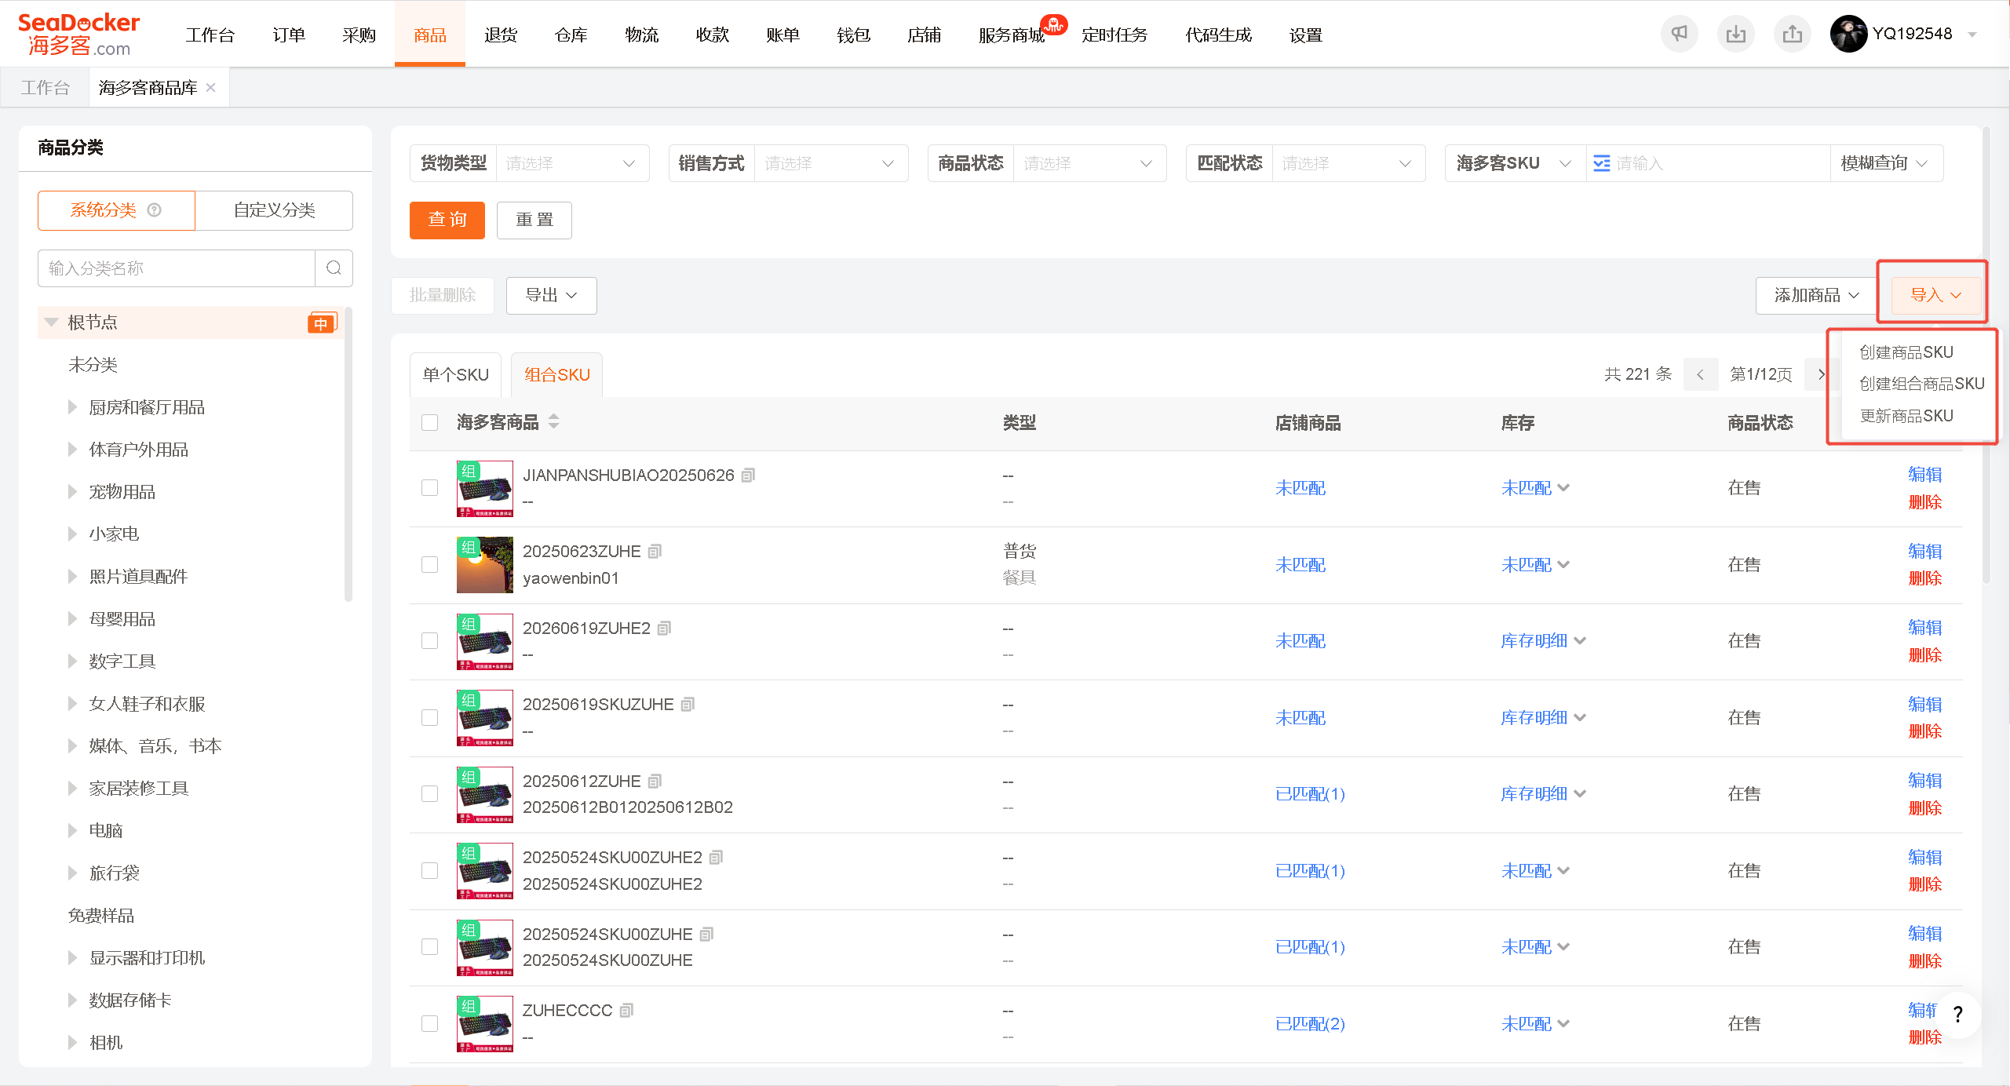Click 已匹配(2) link for ZUHECCCC
The width and height of the screenshot is (2010, 1086).
1310,1023
